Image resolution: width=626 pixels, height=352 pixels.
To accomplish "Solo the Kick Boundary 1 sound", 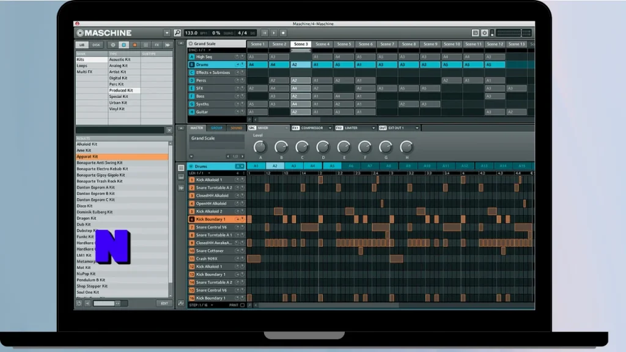I will 237,219.
